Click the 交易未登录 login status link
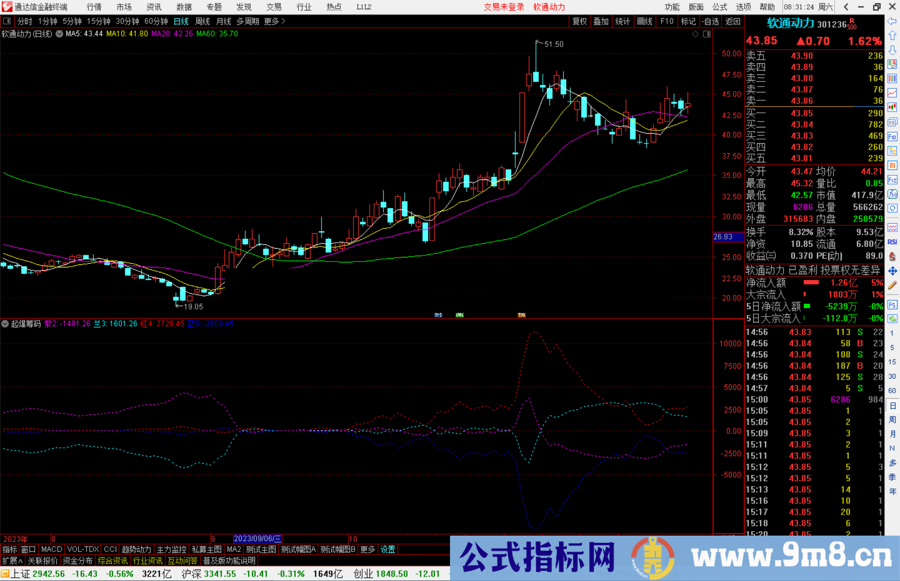The width and height of the screenshot is (900, 581). pos(504,7)
